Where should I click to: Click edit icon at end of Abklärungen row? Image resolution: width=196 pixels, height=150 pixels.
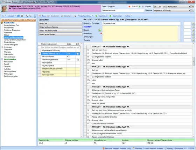click(193, 37)
